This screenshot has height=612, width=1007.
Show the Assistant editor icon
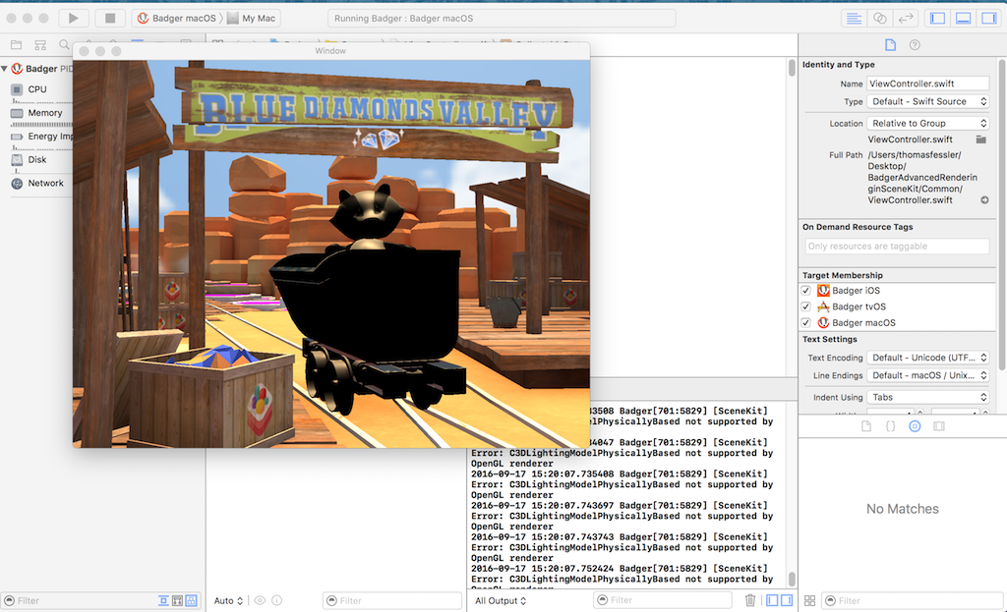[880, 17]
